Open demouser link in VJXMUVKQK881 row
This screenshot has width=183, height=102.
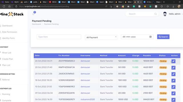click(85, 80)
